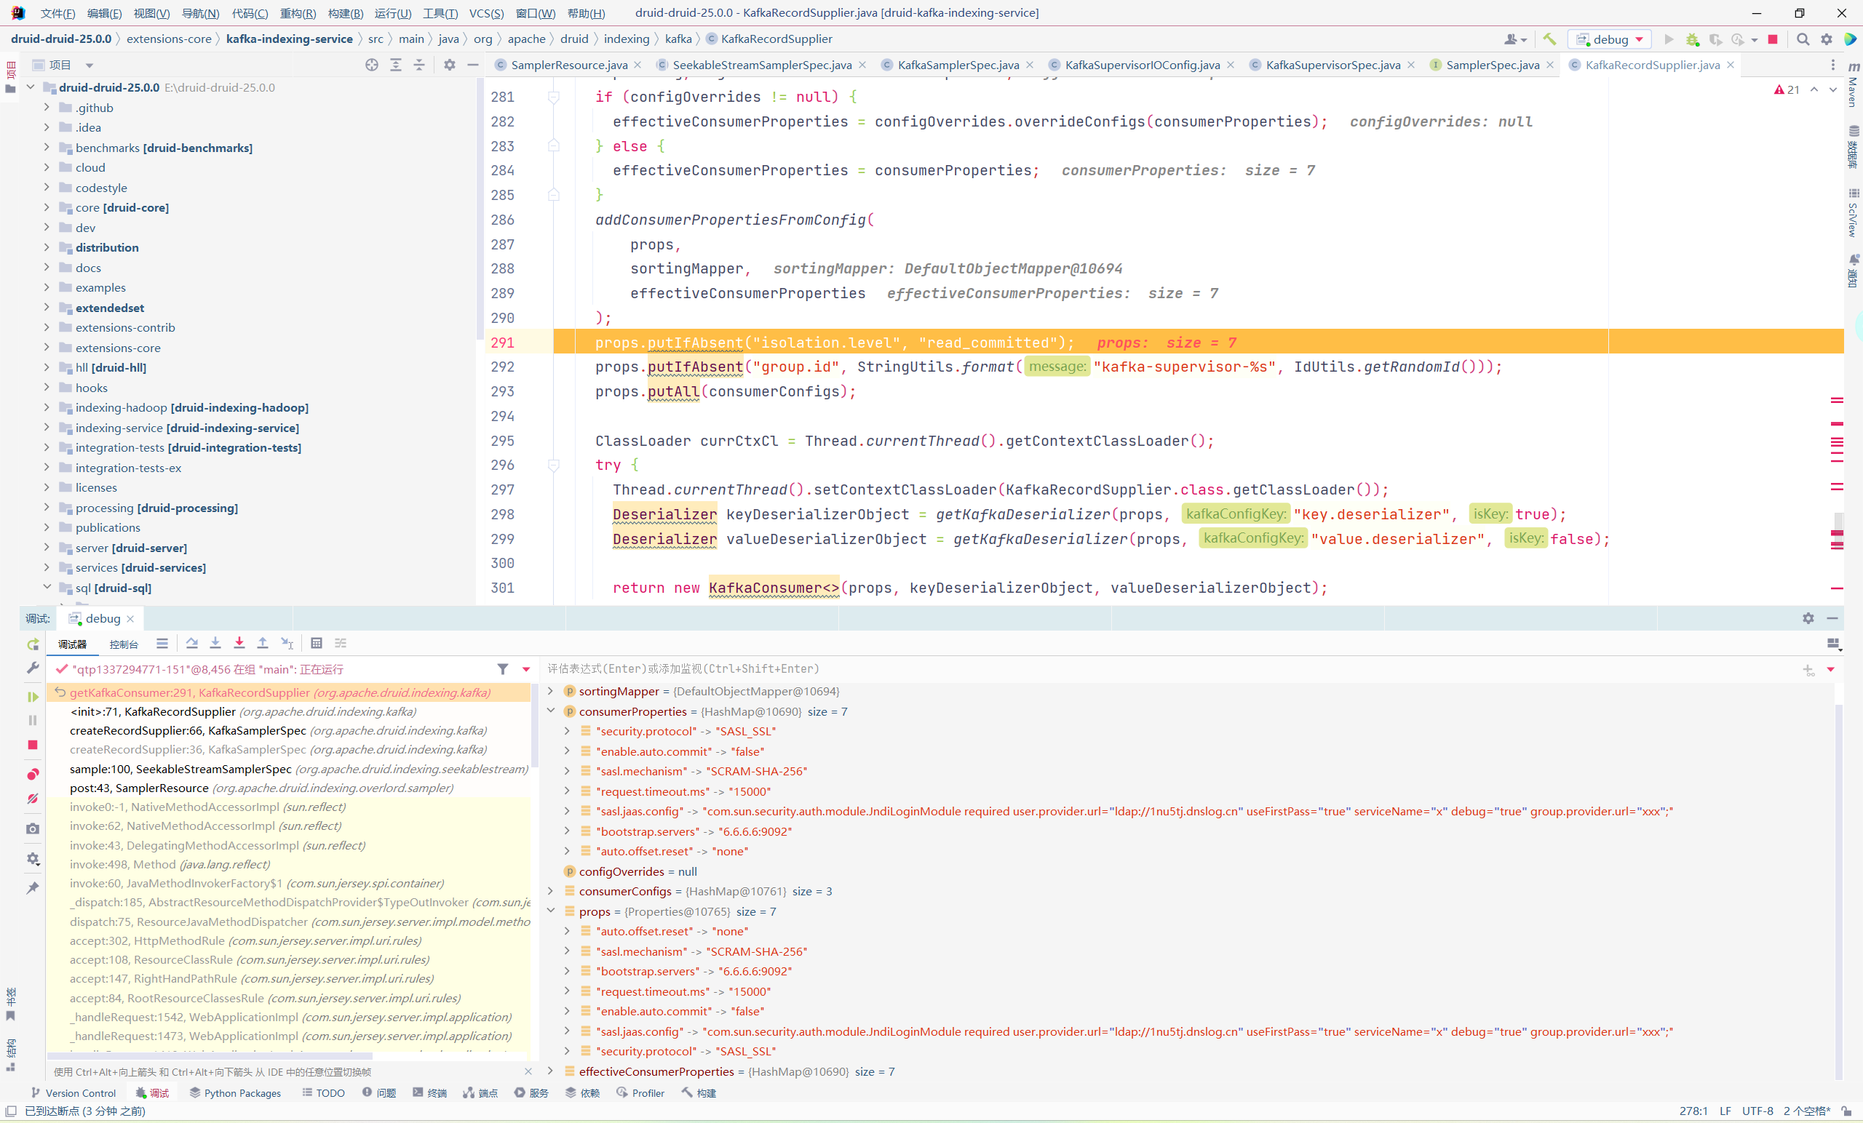Toggle fold marker at try line 296
Viewport: 1863px width, 1123px height.
tap(554, 465)
